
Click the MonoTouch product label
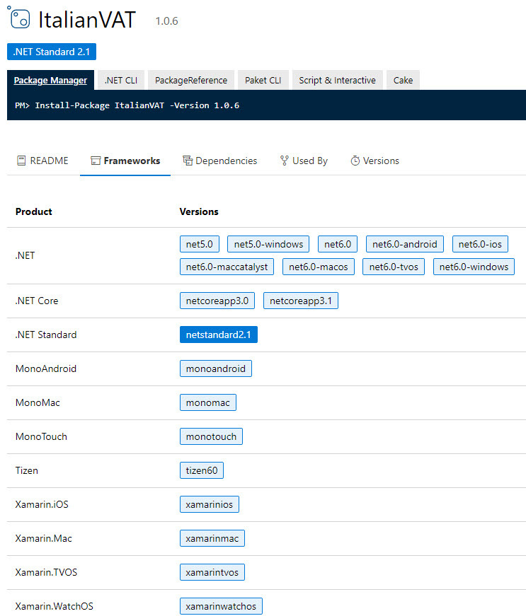(41, 436)
